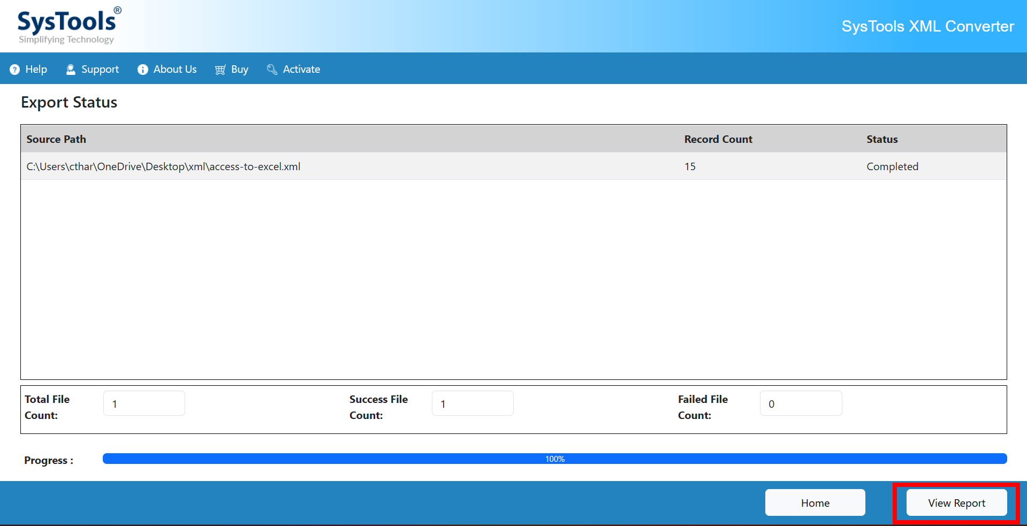Click the Failed File Count field
Viewport: 1027px width, 526px height.
click(801, 403)
